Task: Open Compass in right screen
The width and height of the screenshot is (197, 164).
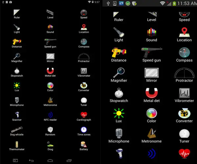Action: [184, 55]
